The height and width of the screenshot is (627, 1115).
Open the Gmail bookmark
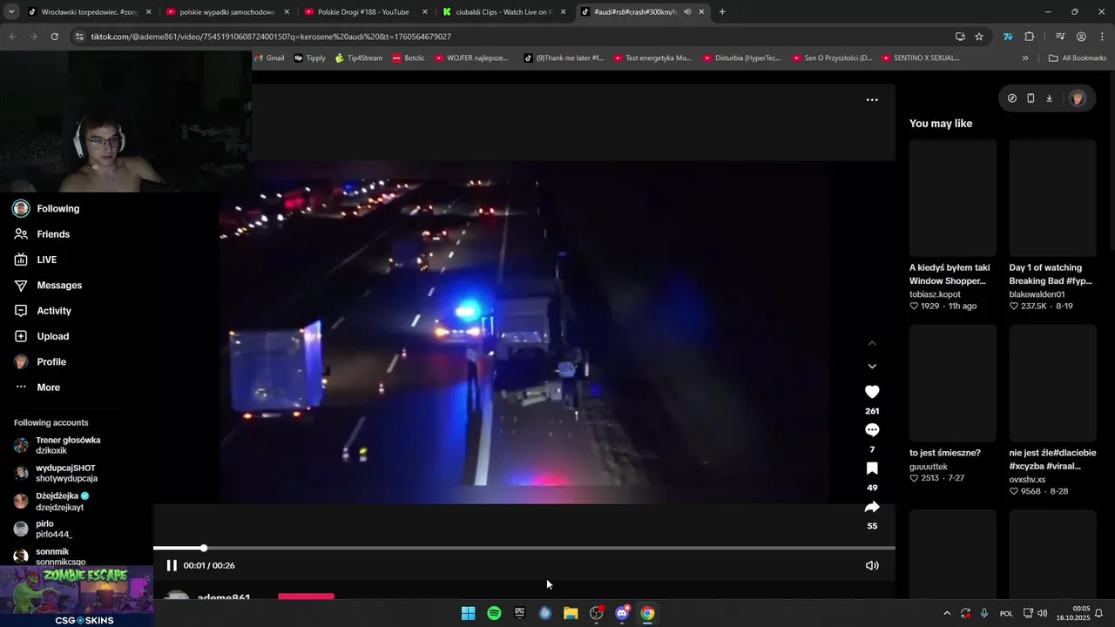point(269,58)
